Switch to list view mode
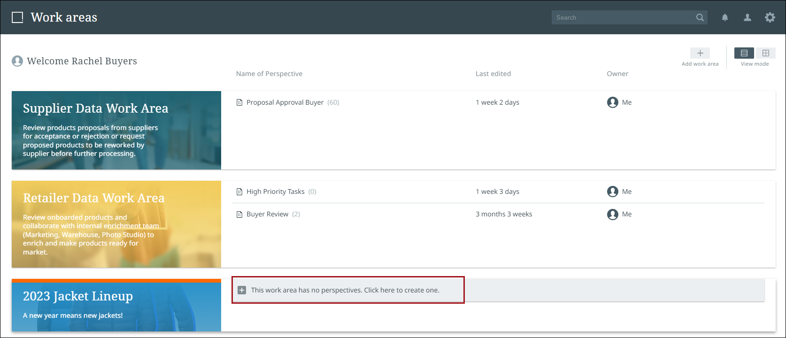 click(x=744, y=53)
